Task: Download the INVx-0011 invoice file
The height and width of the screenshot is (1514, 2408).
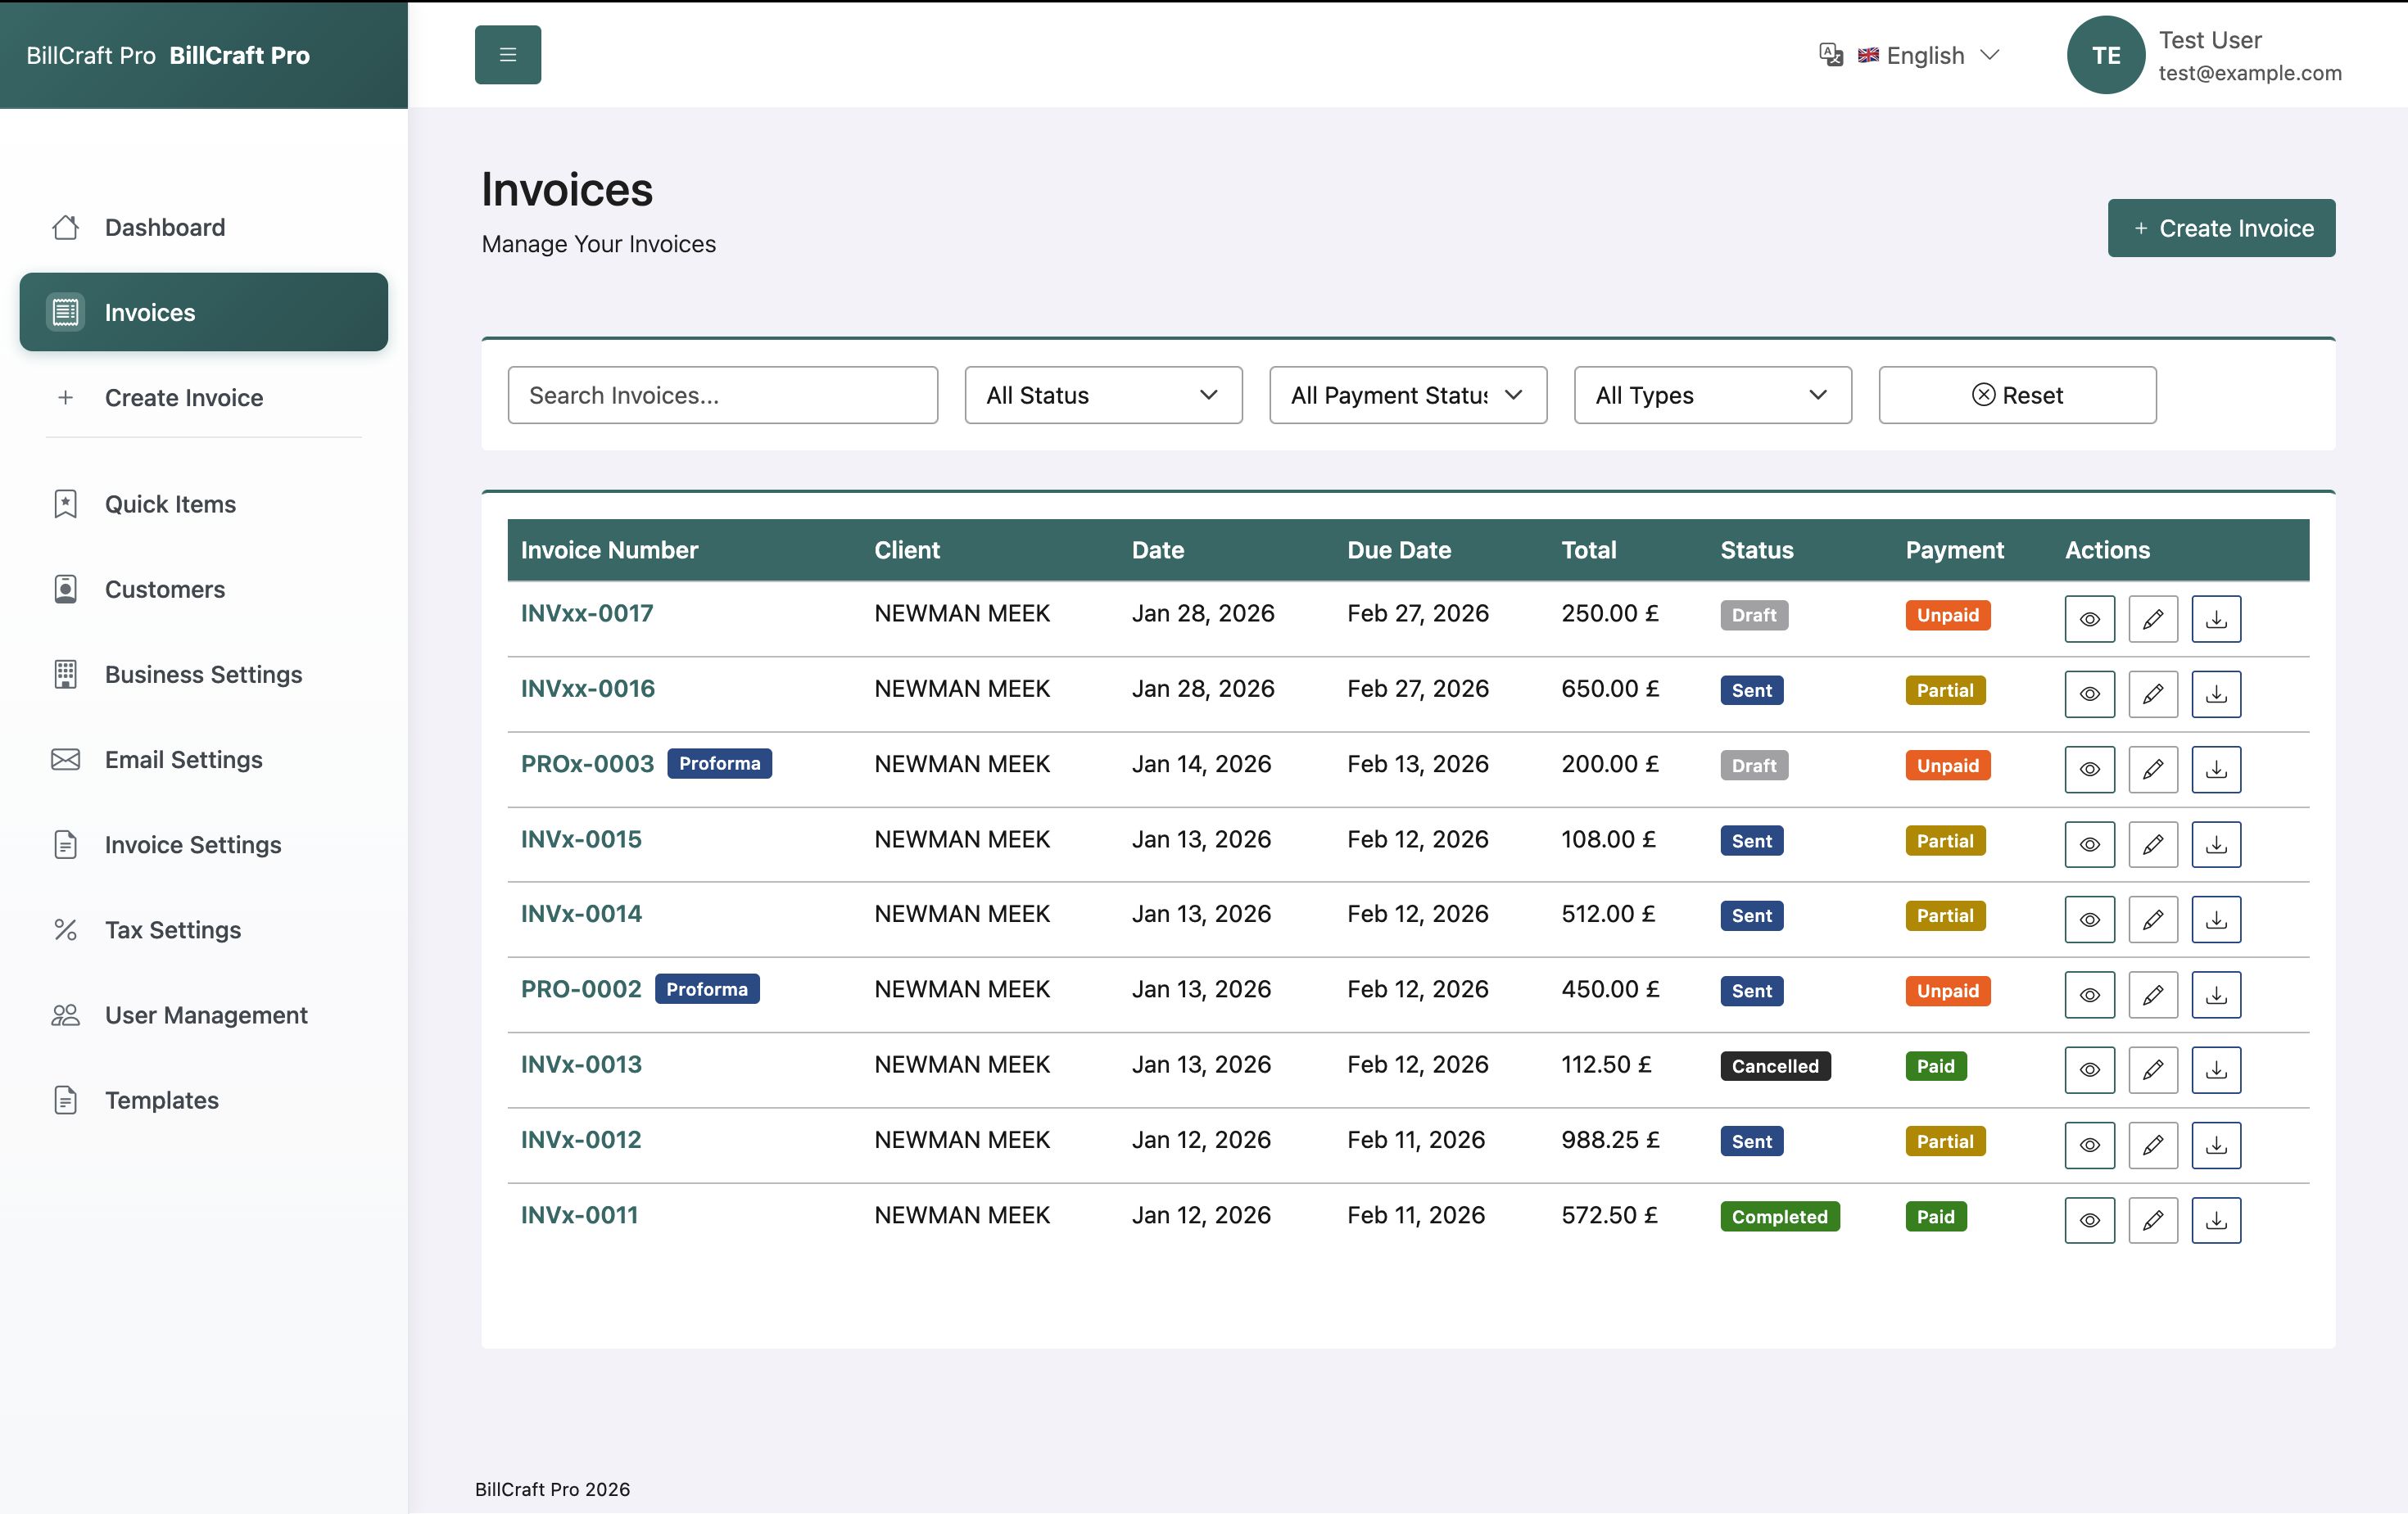Action: pos(2215,1220)
